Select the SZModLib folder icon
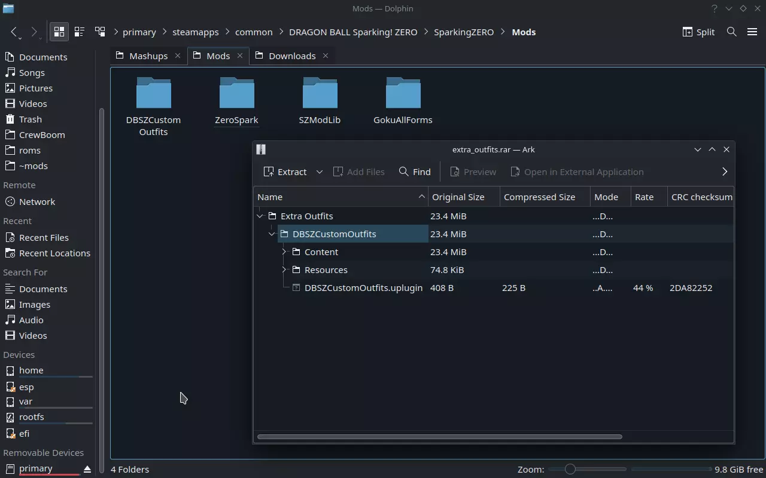Viewport: 766px width, 478px height. pos(320,94)
